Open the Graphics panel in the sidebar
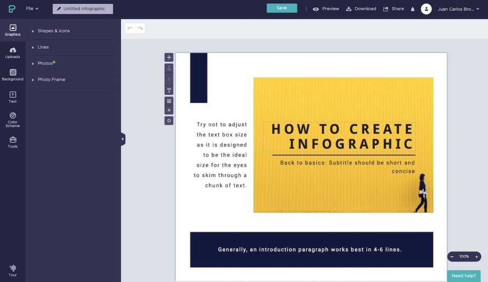488x282 pixels. (x=12, y=30)
